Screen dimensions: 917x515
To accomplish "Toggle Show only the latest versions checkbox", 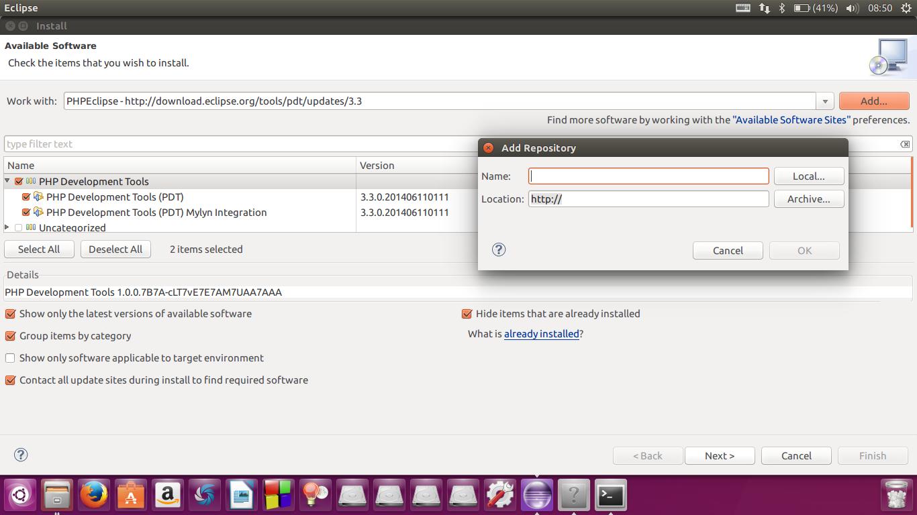I will [x=10, y=314].
